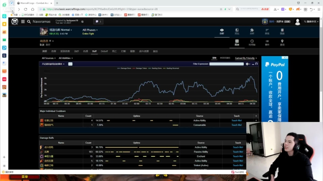
Task: Open the All Sources dropdown
Action: pos(48,58)
